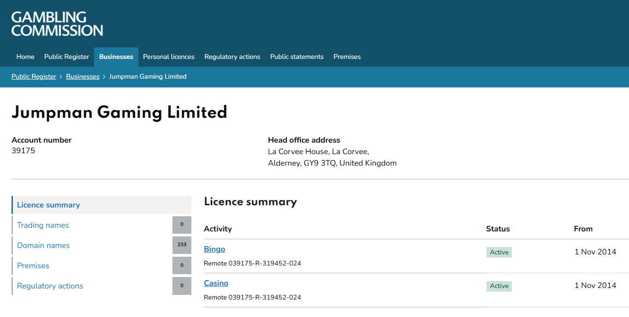The height and width of the screenshot is (317, 629).
Task: Click the Remote licence number under Casino
Action: 252,298
